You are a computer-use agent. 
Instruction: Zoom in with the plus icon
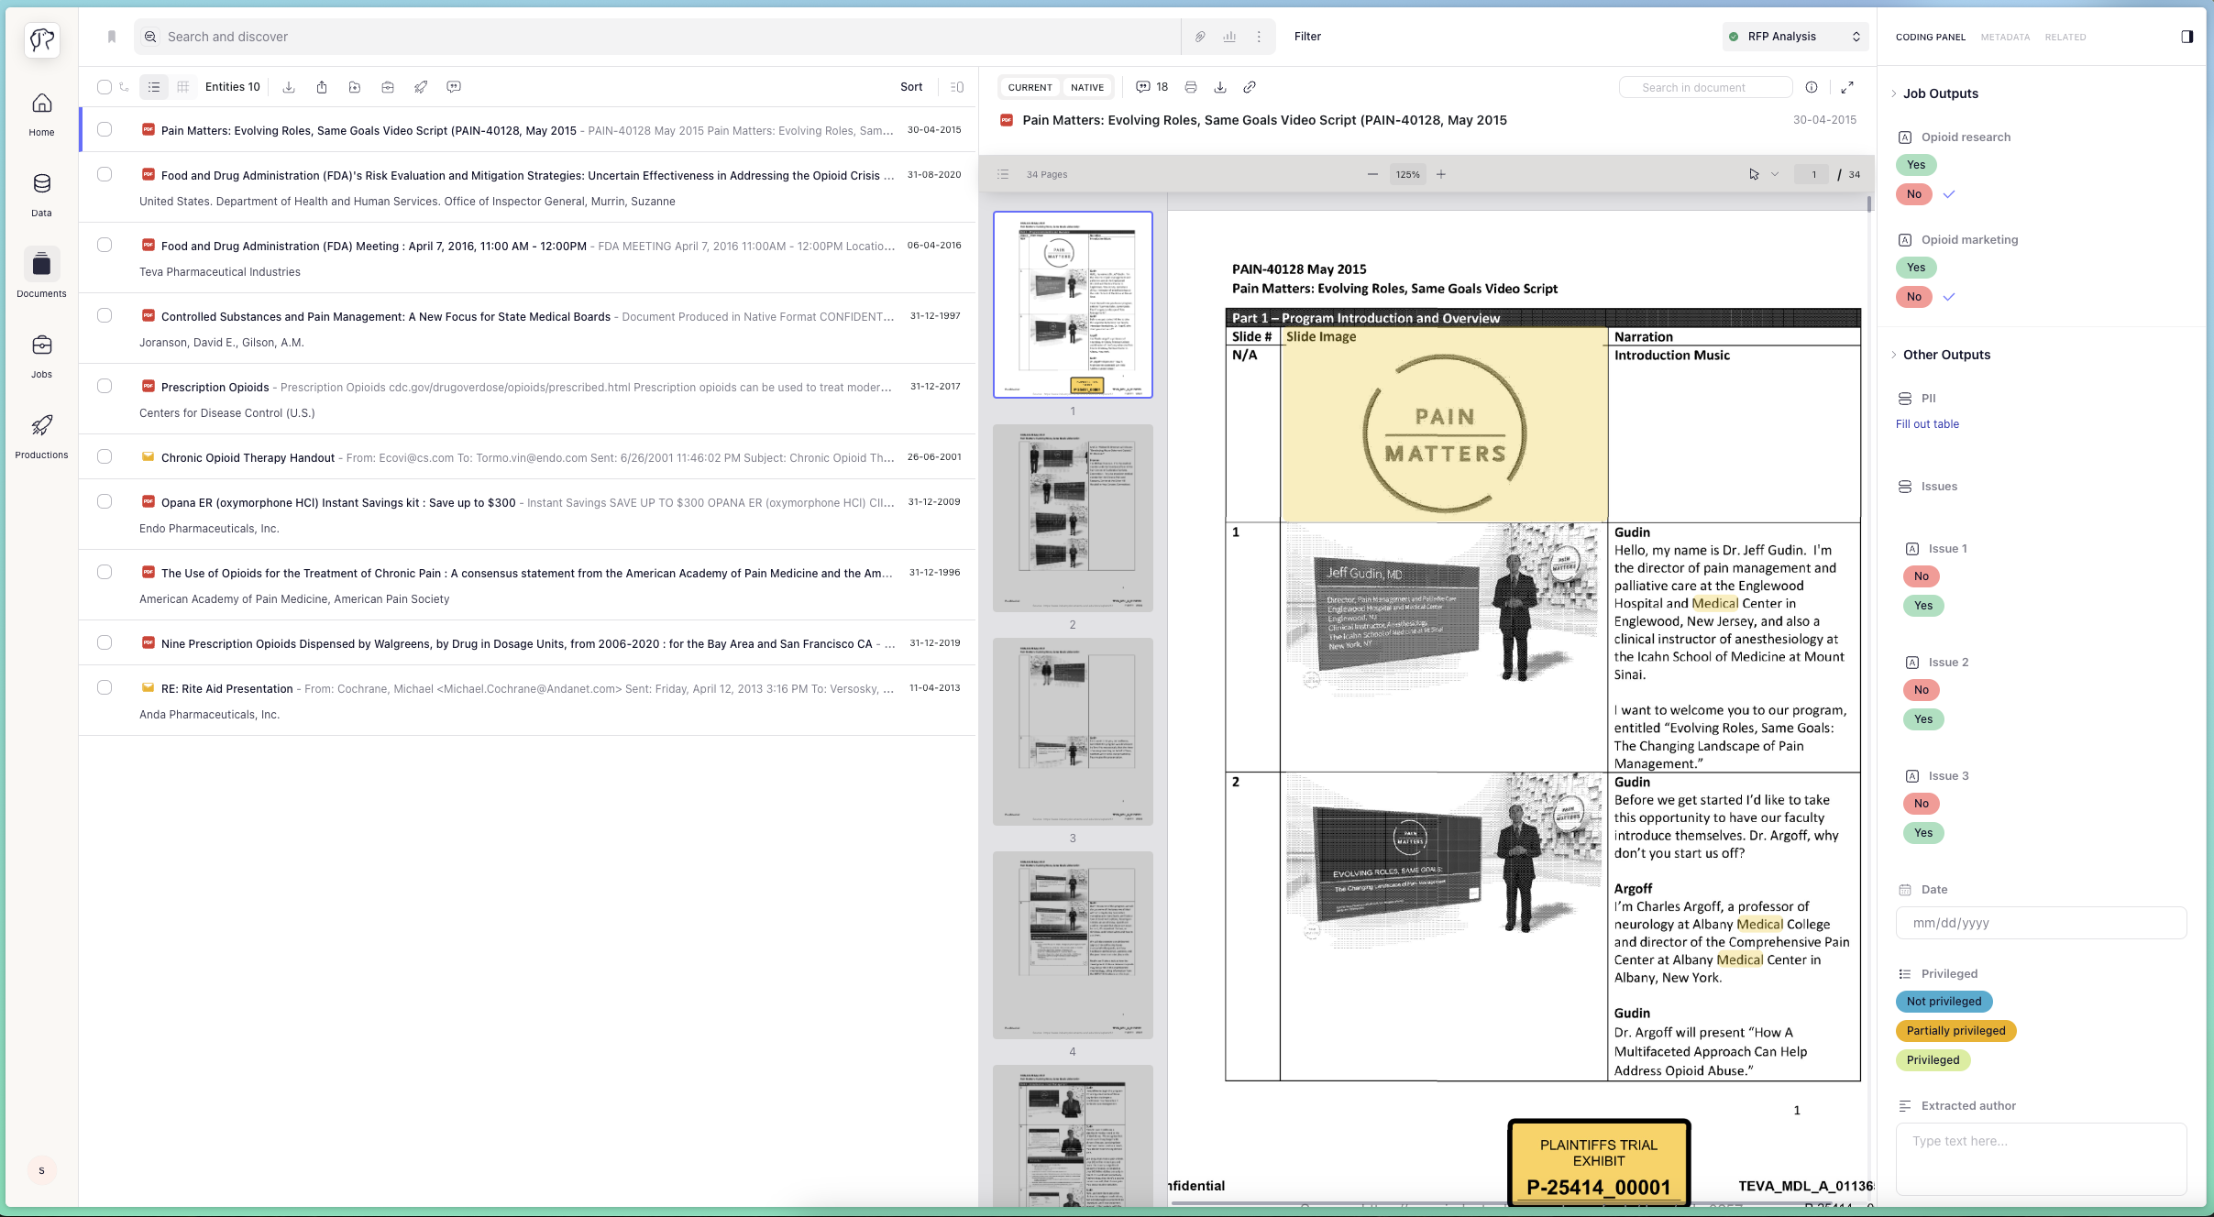click(1440, 174)
